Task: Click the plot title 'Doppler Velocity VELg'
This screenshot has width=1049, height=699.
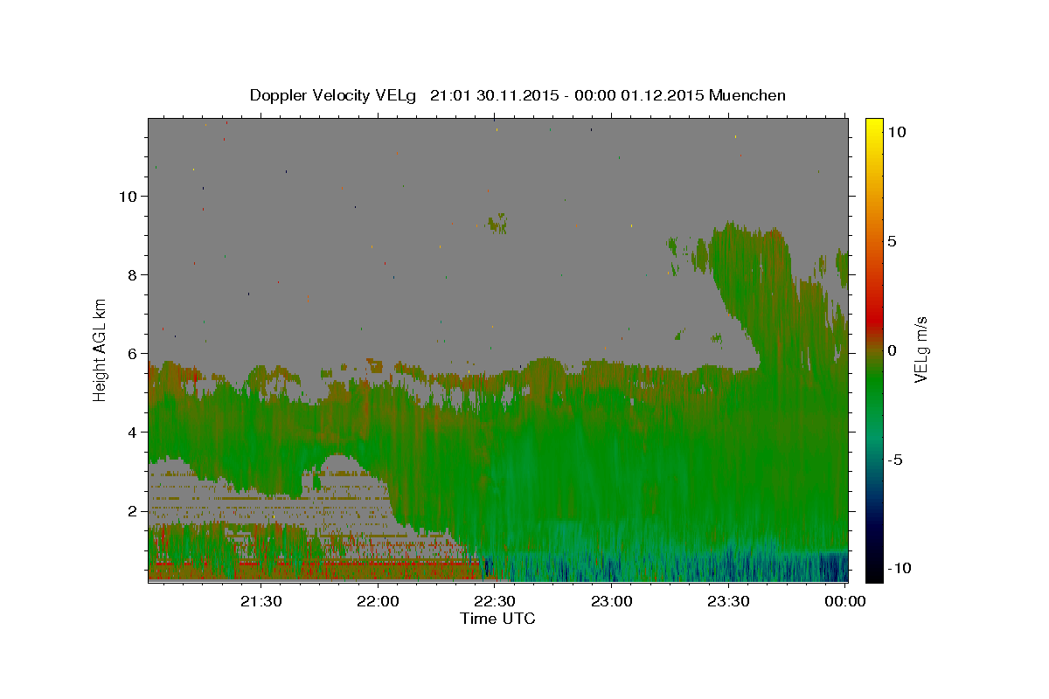Action: 334,95
